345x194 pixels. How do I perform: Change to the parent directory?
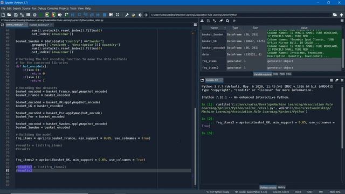[341, 15]
